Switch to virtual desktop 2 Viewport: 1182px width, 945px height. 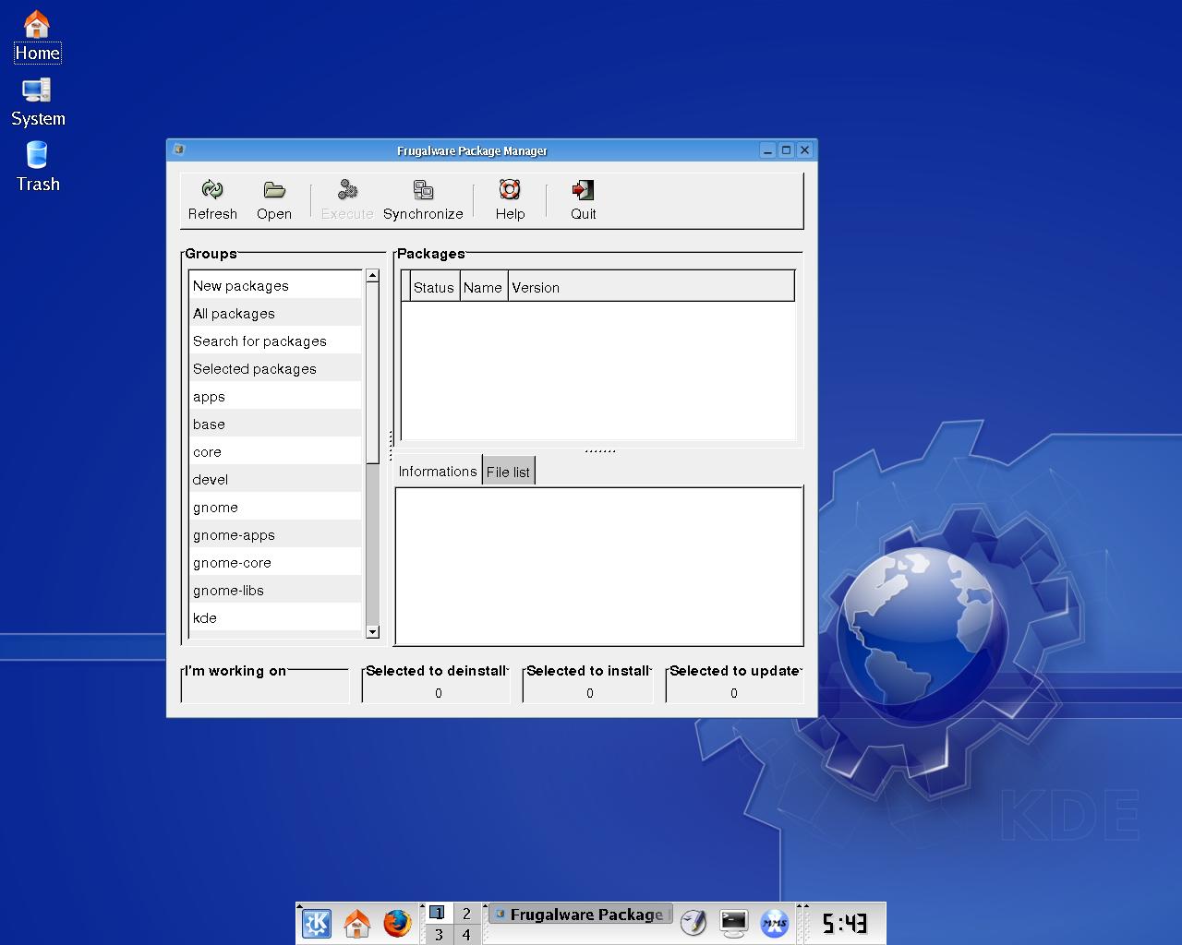(466, 913)
